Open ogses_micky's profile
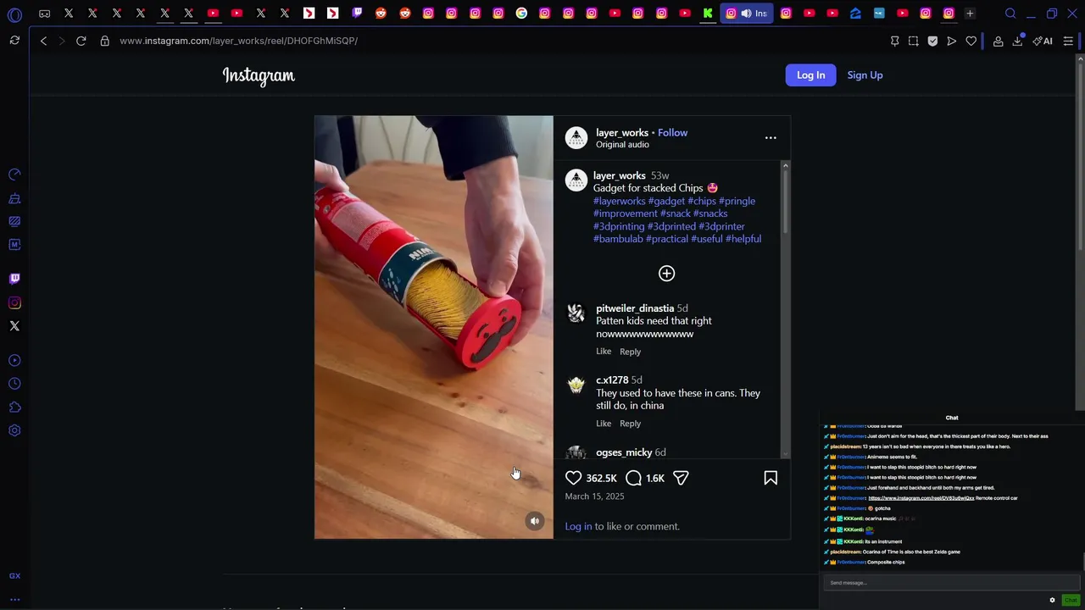Image resolution: width=1085 pixels, height=610 pixels. pyautogui.click(x=624, y=452)
